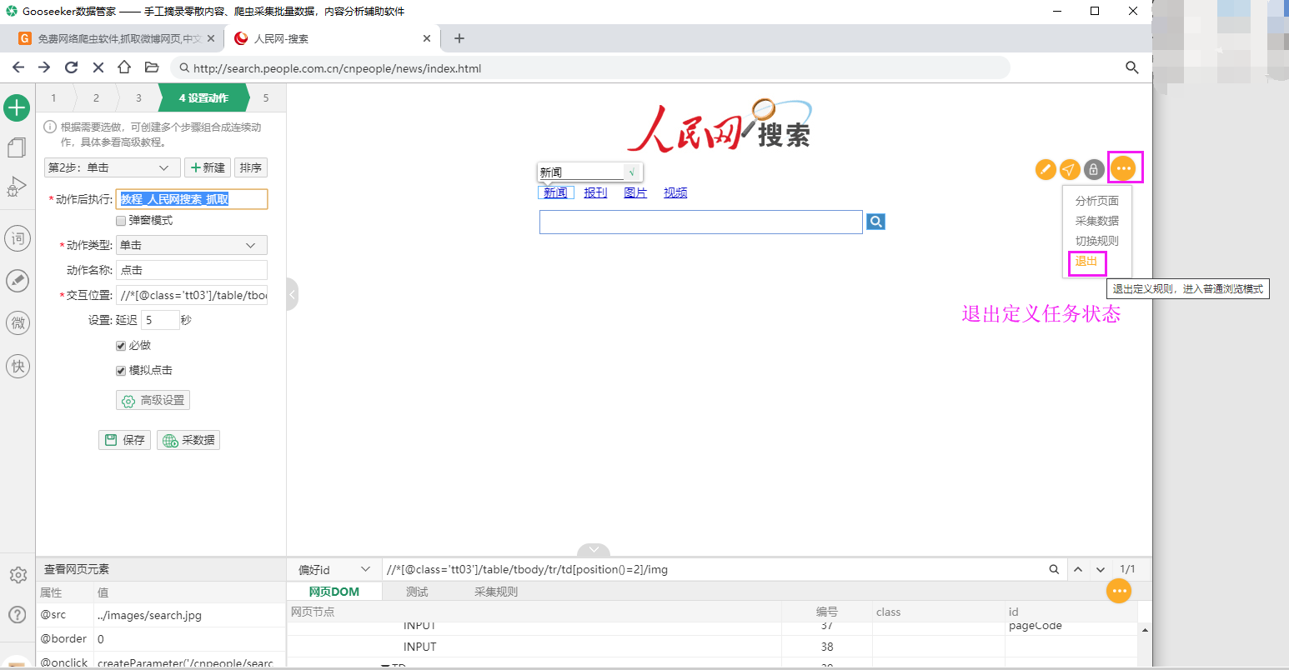Click the 排序 button
This screenshot has width=1289, height=670.
click(251, 167)
